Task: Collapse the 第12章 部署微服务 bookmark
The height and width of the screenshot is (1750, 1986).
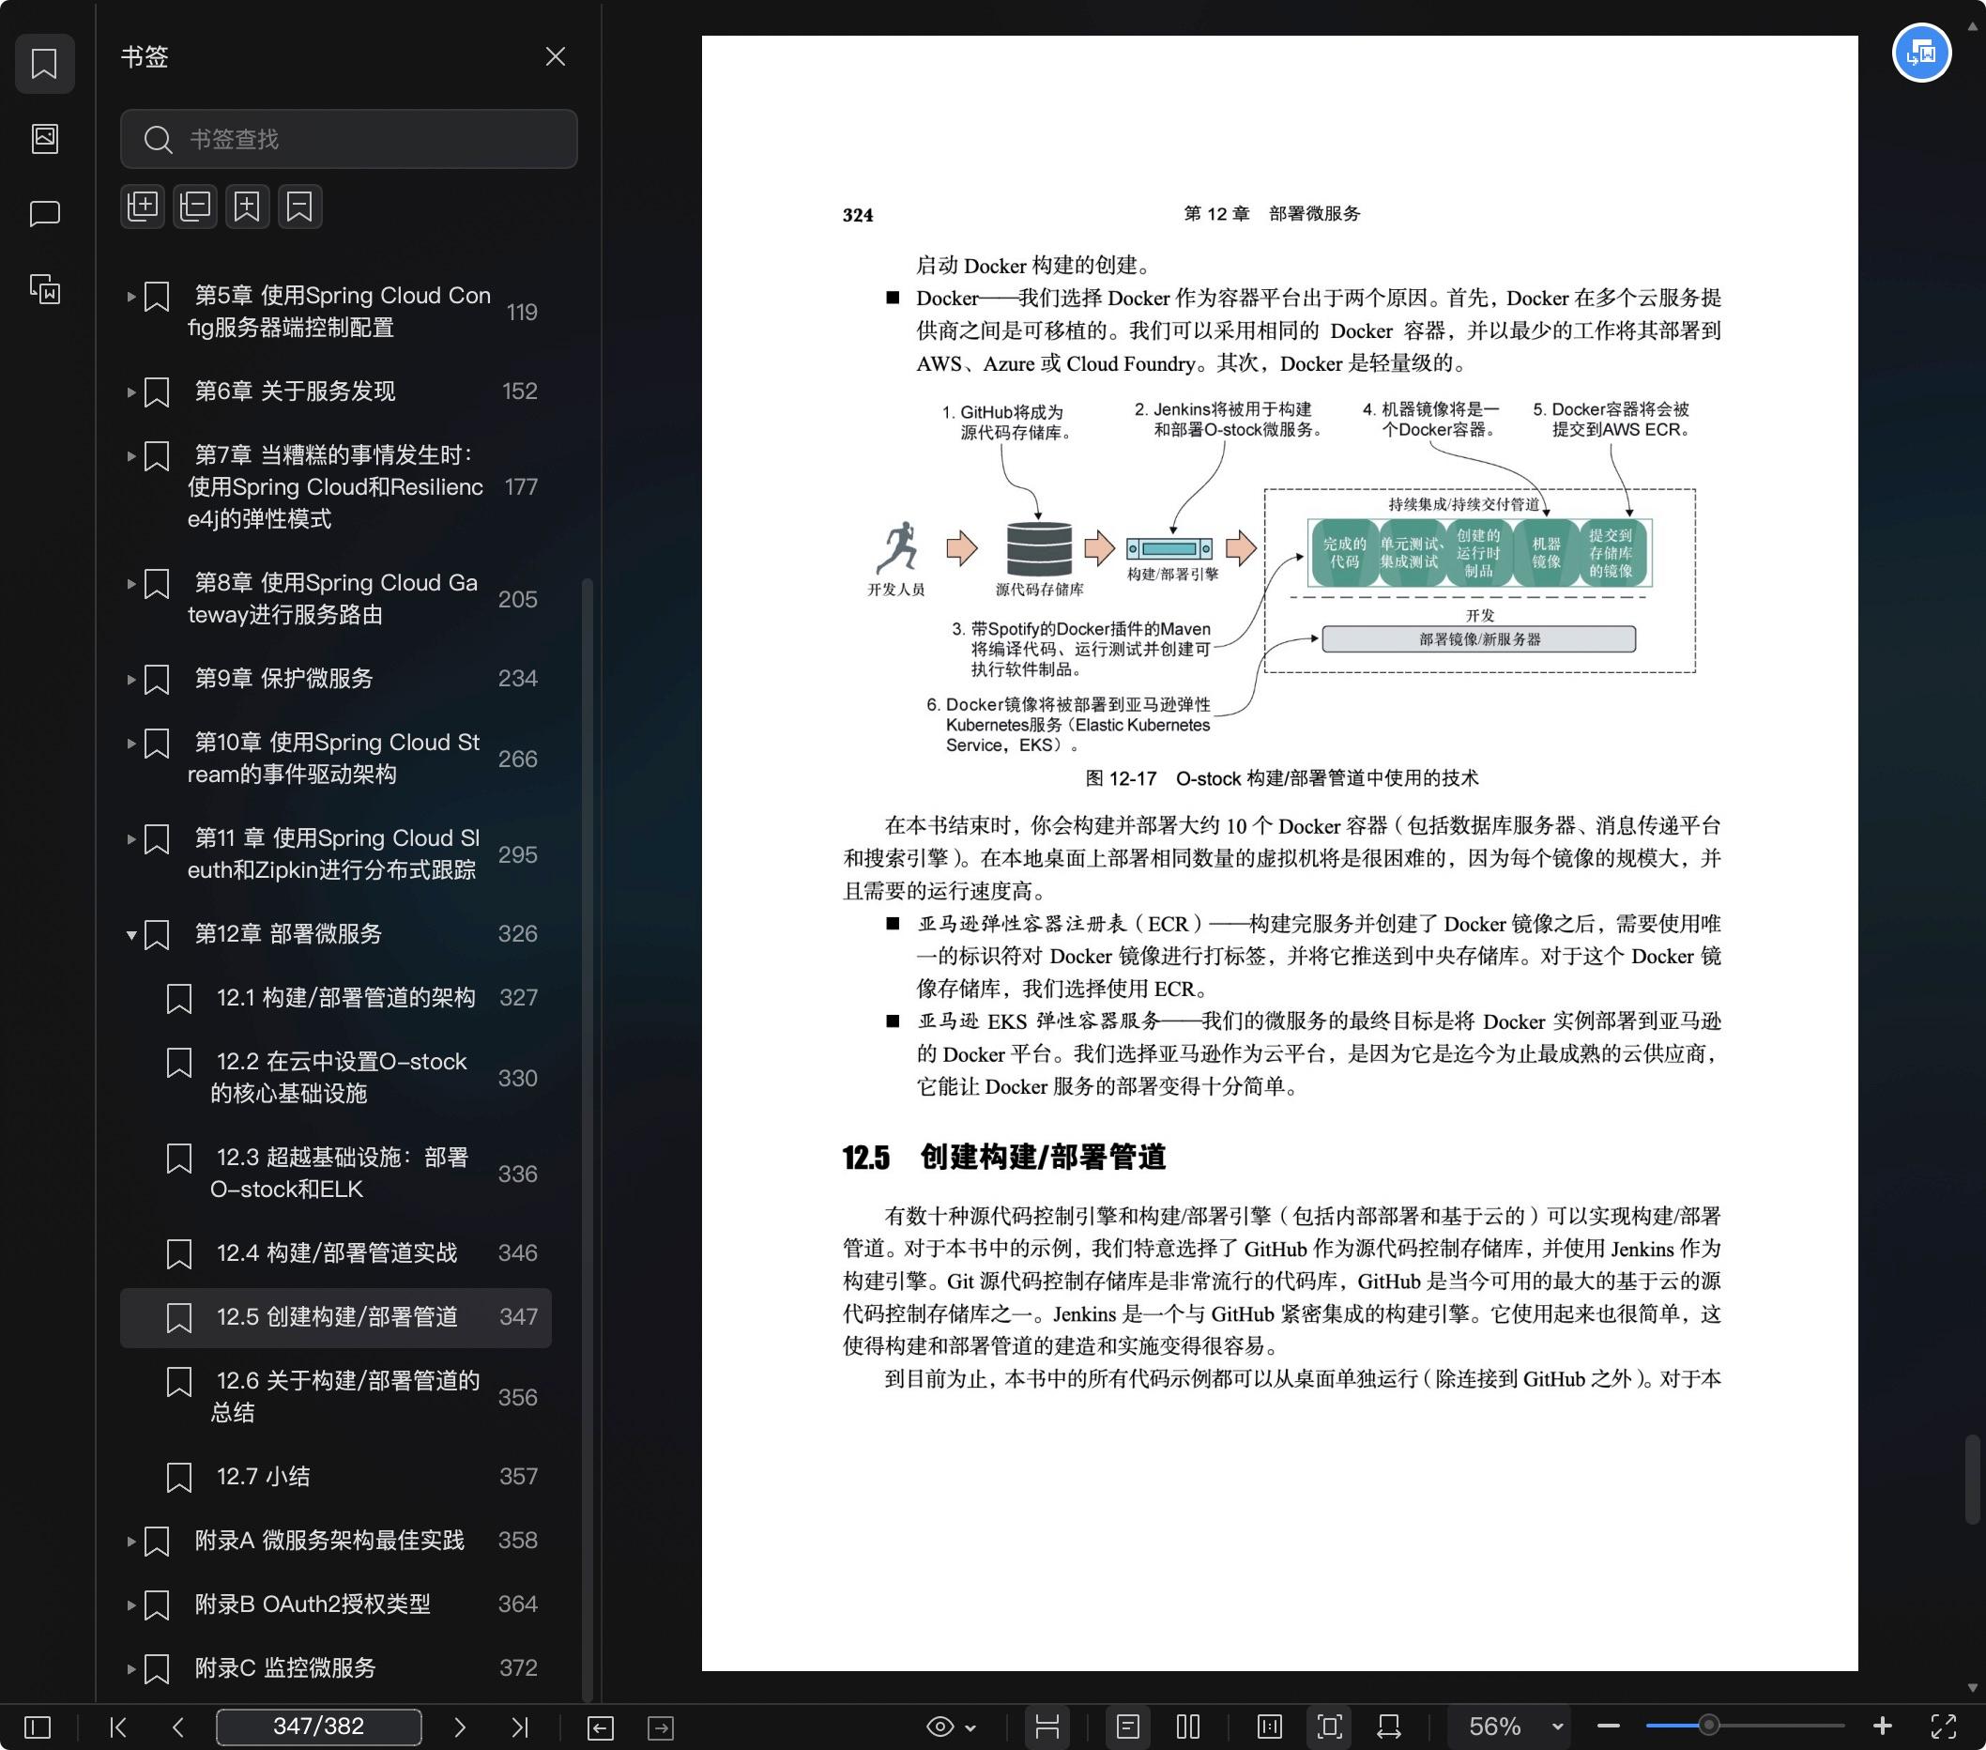Action: pos(130,934)
